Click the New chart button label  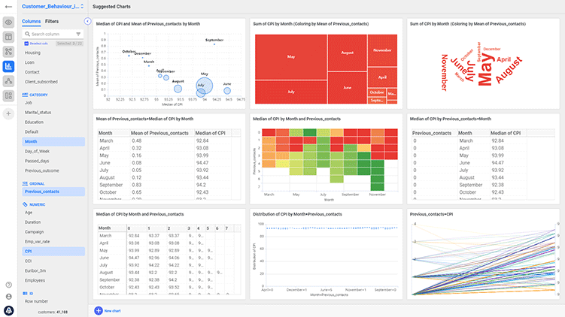pos(112,311)
